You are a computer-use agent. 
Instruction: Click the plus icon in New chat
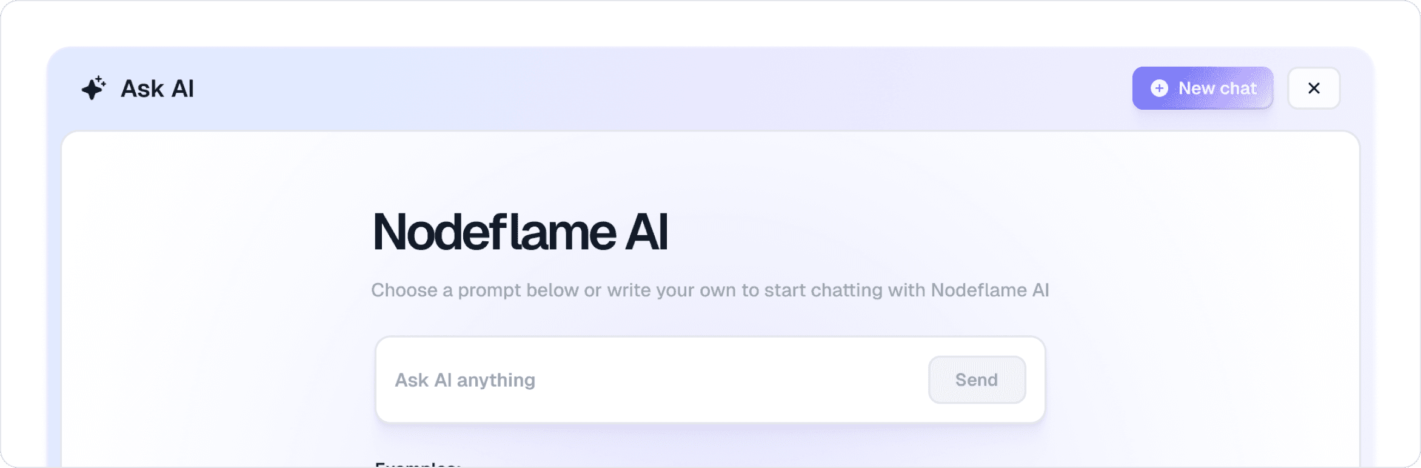tap(1159, 89)
